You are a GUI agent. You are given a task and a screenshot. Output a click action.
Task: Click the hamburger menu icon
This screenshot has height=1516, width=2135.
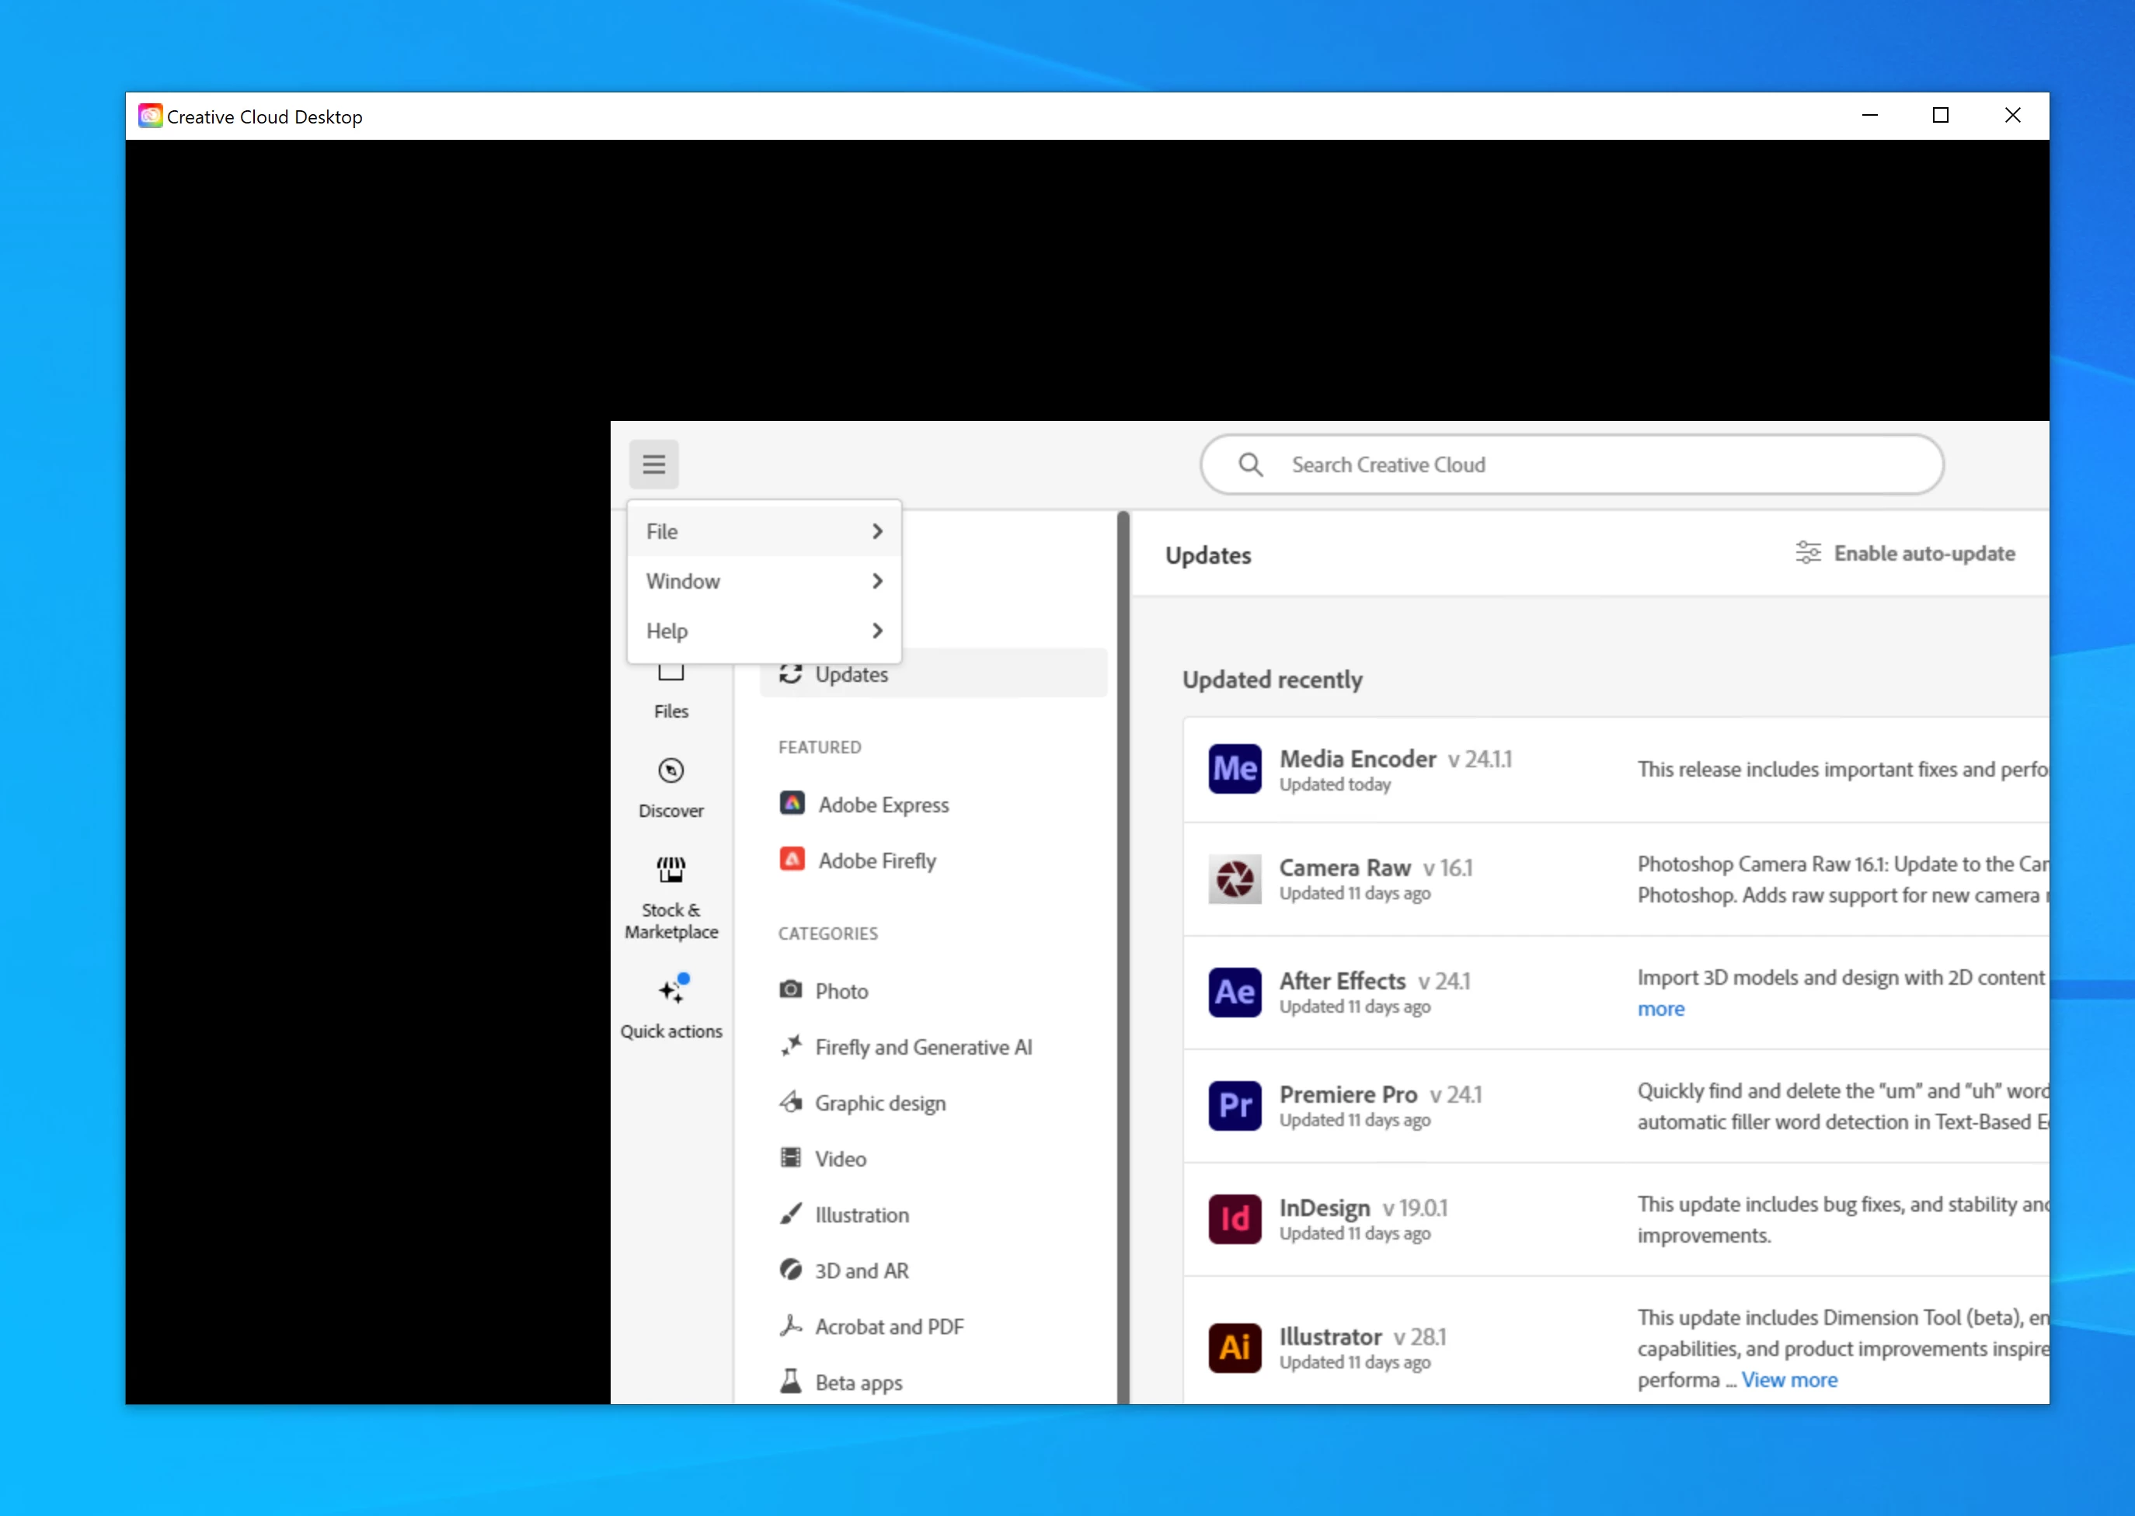click(x=653, y=464)
